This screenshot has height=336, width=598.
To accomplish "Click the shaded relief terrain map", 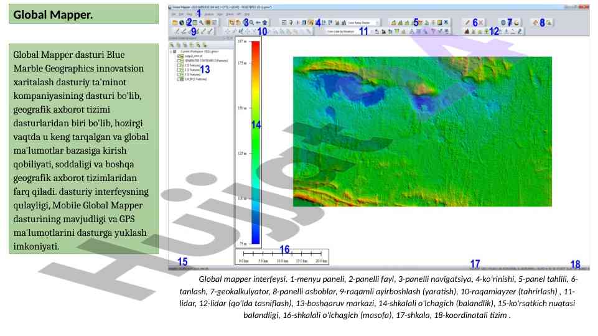I will point(422,131).
